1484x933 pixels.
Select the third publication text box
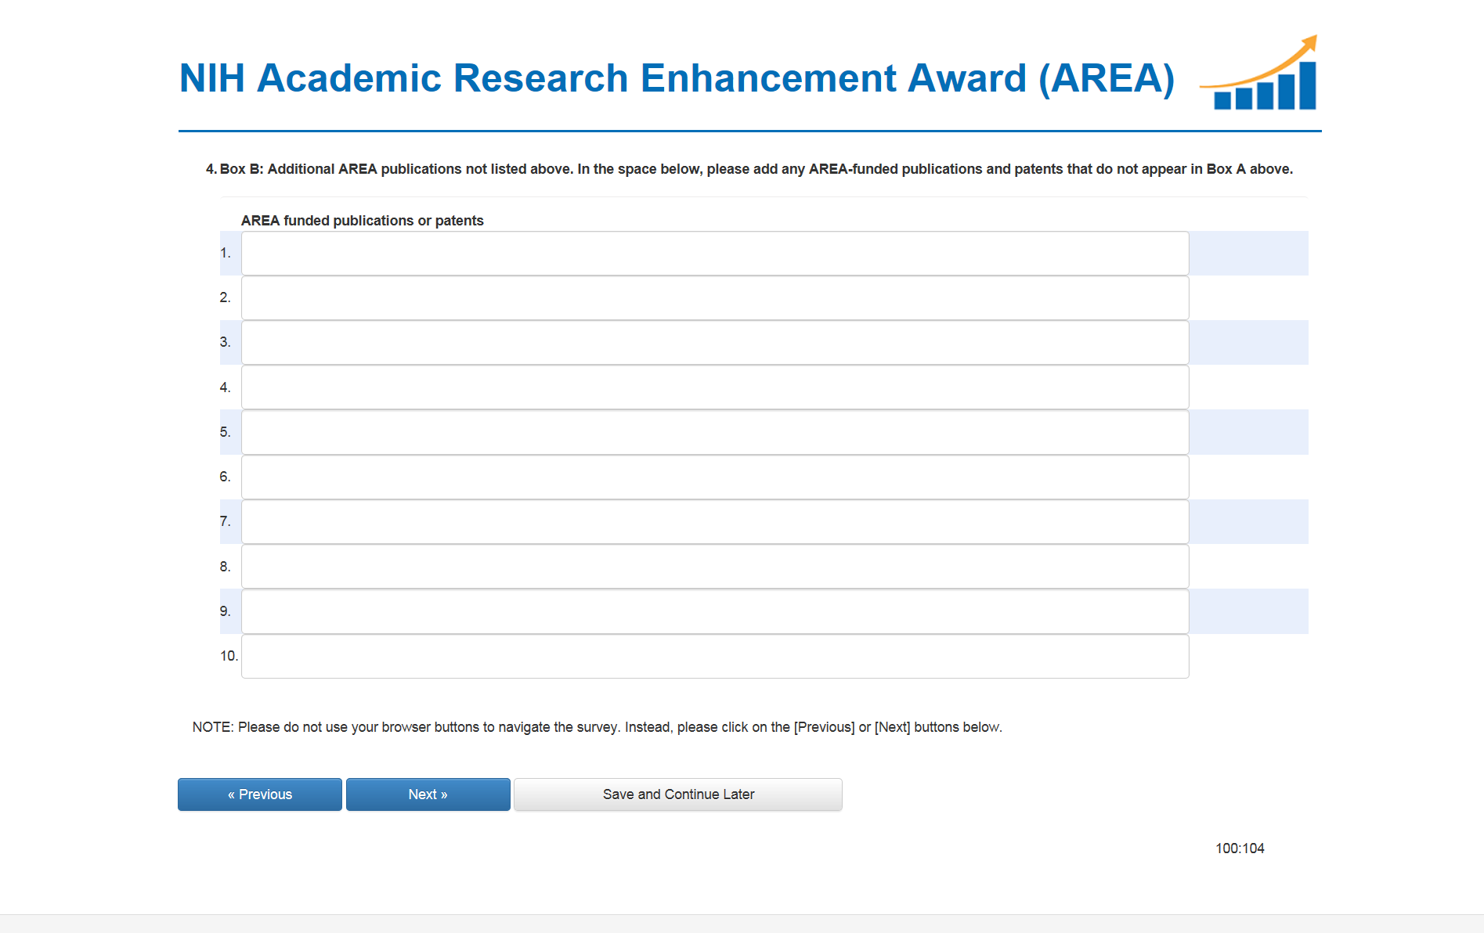click(714, 343)
